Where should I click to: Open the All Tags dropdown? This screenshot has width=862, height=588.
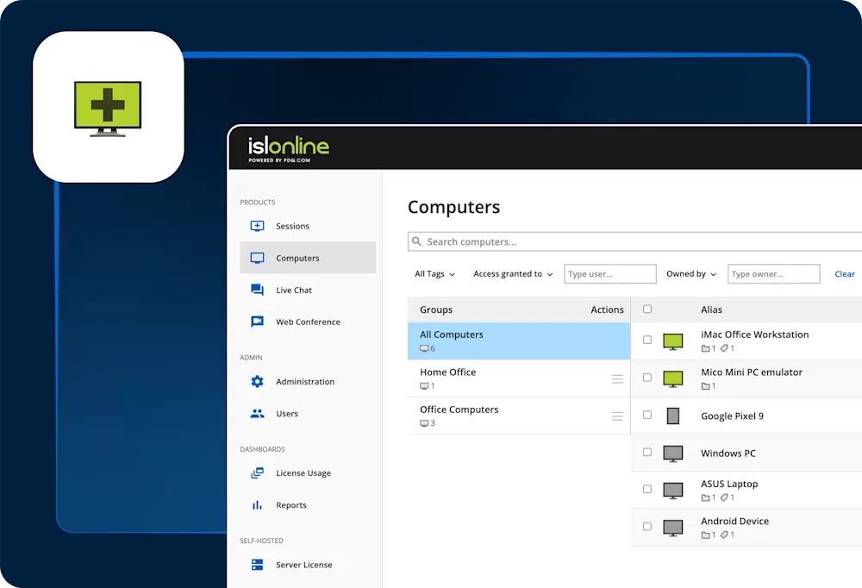pos(434,274)
